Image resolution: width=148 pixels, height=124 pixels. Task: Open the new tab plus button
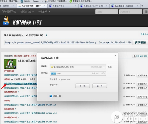142,6
